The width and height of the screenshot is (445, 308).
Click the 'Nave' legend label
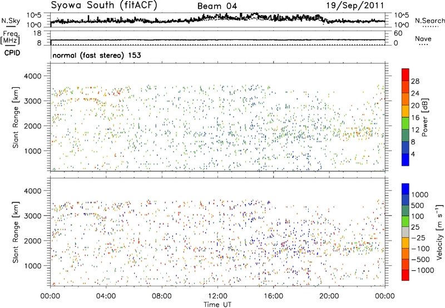pyautogui.click(x=423, y=38)
